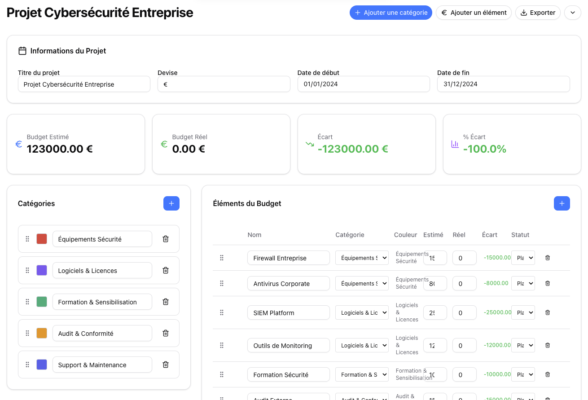Open category dropdown for Firewall Entreprise
The height and width of the screenshot is (400, 588).
pyautogui.click(x=362, y=258)
